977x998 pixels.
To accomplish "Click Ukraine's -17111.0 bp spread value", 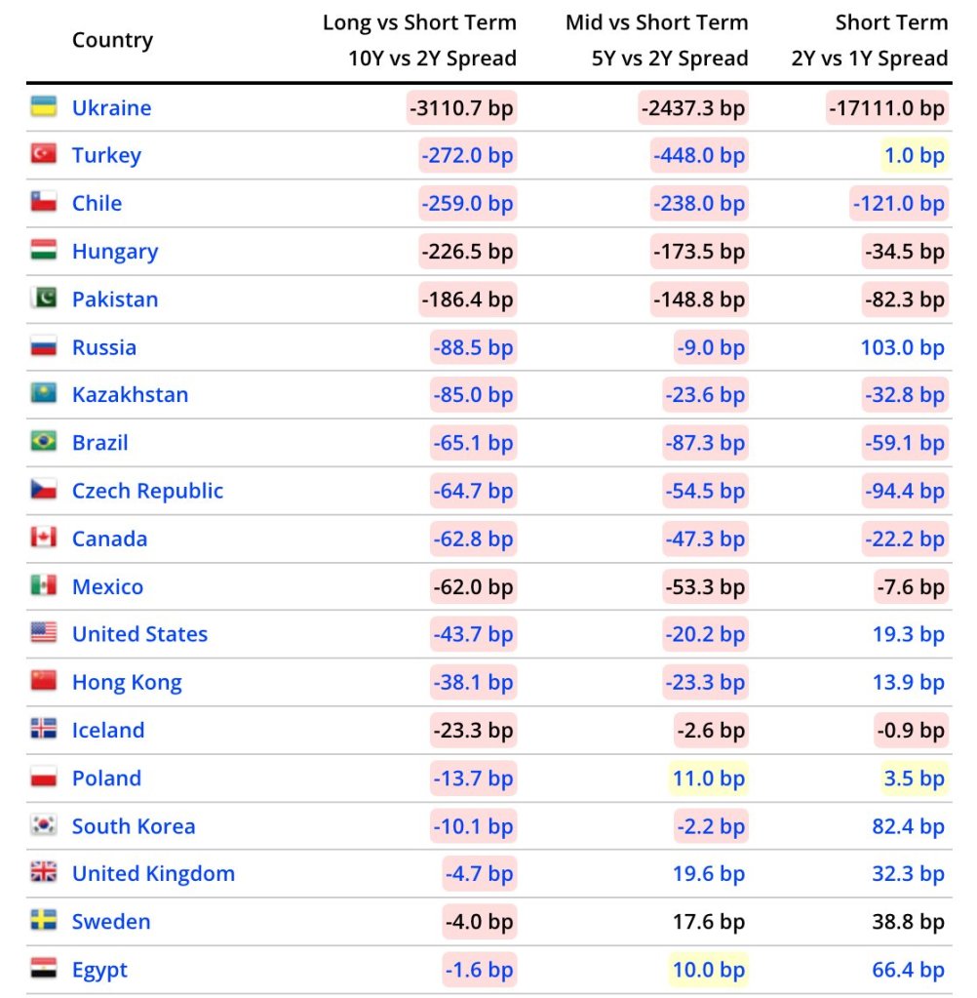I will coord(886,107).
